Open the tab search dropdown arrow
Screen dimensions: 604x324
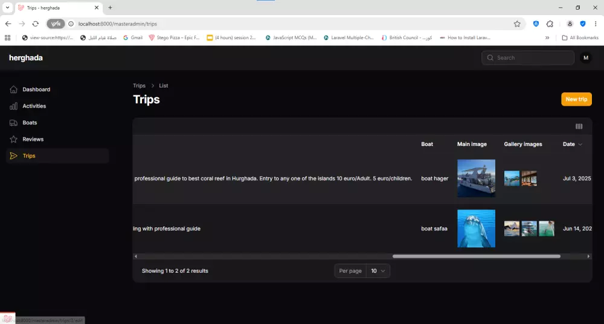[x=7, y=7]
